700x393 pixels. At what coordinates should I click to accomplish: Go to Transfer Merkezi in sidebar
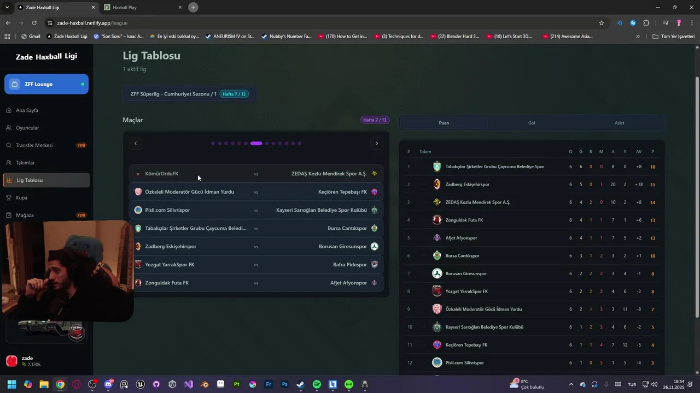pyautogui.click(x=46, y=145)
